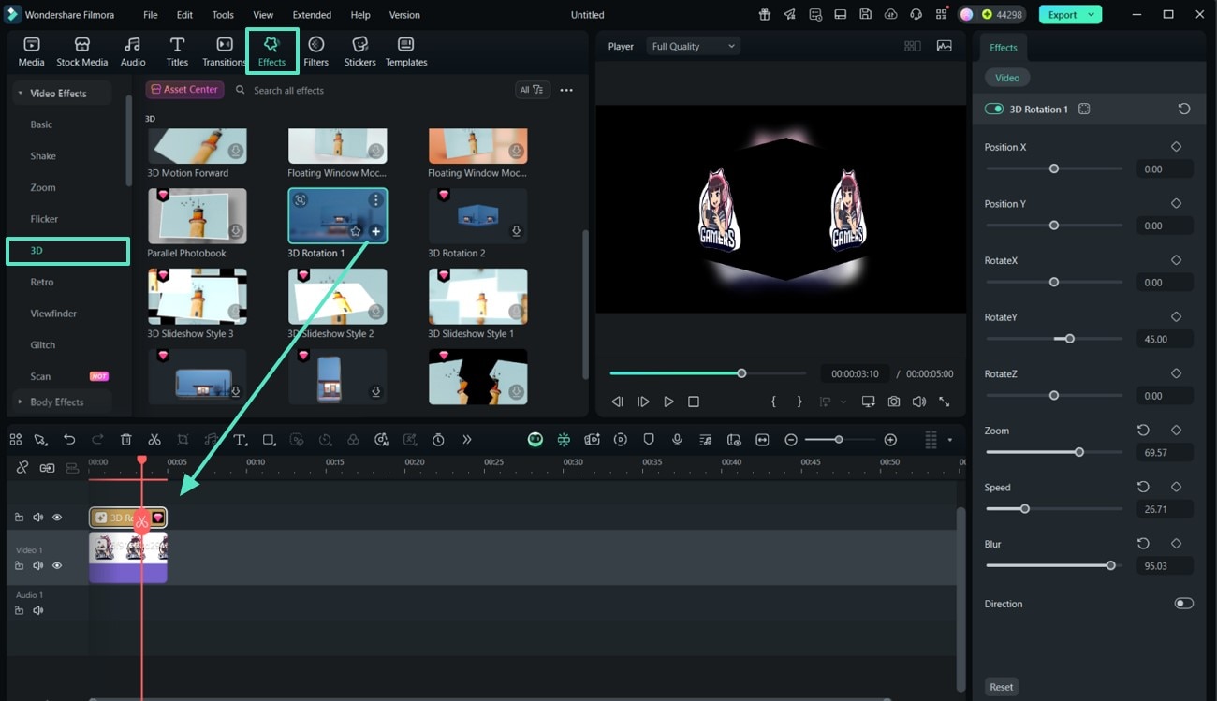Open the Full Quality dropdown
Image resolution: width=1217 pixels, height=701 pixels.
693,46
